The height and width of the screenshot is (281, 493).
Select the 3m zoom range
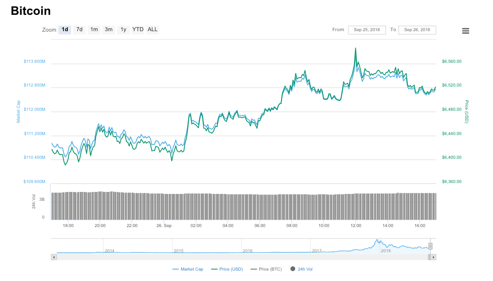coord(108,30)
